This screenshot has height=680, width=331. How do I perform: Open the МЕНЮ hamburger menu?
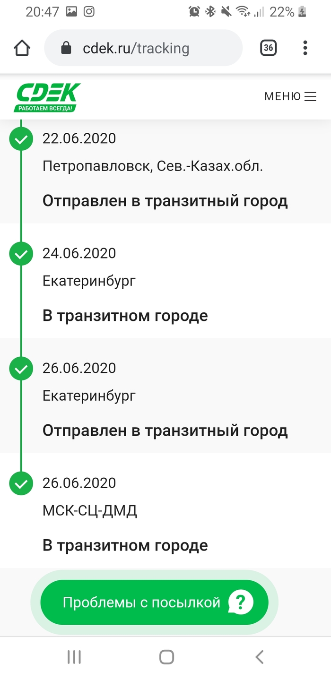[290, 97]
